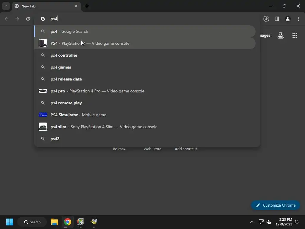Choose the 'ps4 slim' suggestion
The image size is (305, 229).
pos(145,127)
